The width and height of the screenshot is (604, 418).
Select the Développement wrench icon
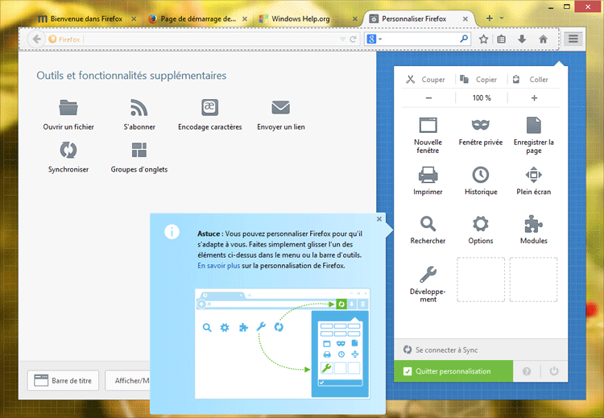pyautogui.click(x=428, y=275)
